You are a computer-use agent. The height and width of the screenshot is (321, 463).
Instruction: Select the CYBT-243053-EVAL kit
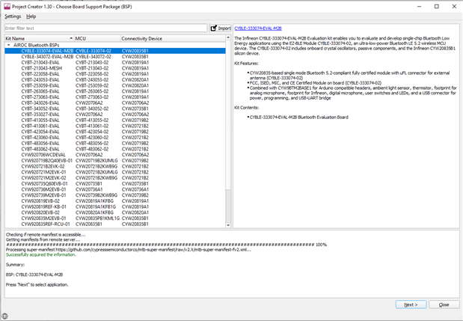coord(40,80)
